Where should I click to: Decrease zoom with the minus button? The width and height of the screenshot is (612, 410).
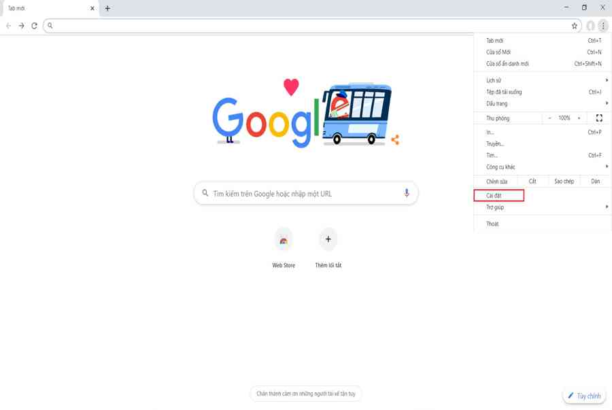pos(549,118)
